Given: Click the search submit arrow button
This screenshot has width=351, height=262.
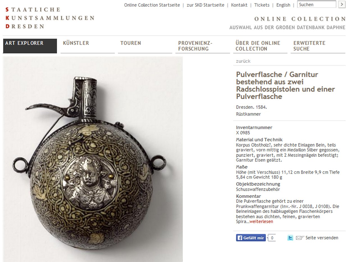Looking at the screenshot, I should point(342,4).
